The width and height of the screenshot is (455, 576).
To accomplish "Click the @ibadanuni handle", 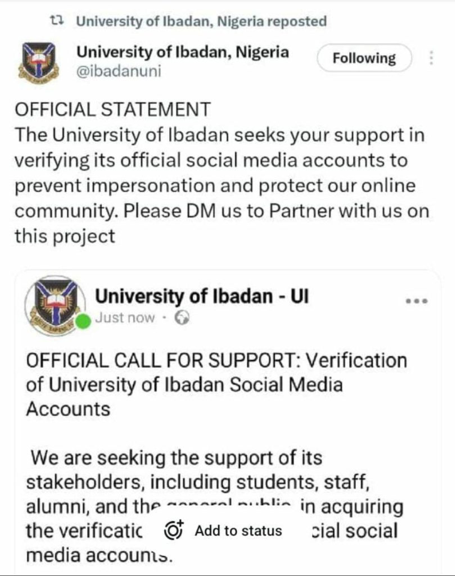I will [118, 72].
